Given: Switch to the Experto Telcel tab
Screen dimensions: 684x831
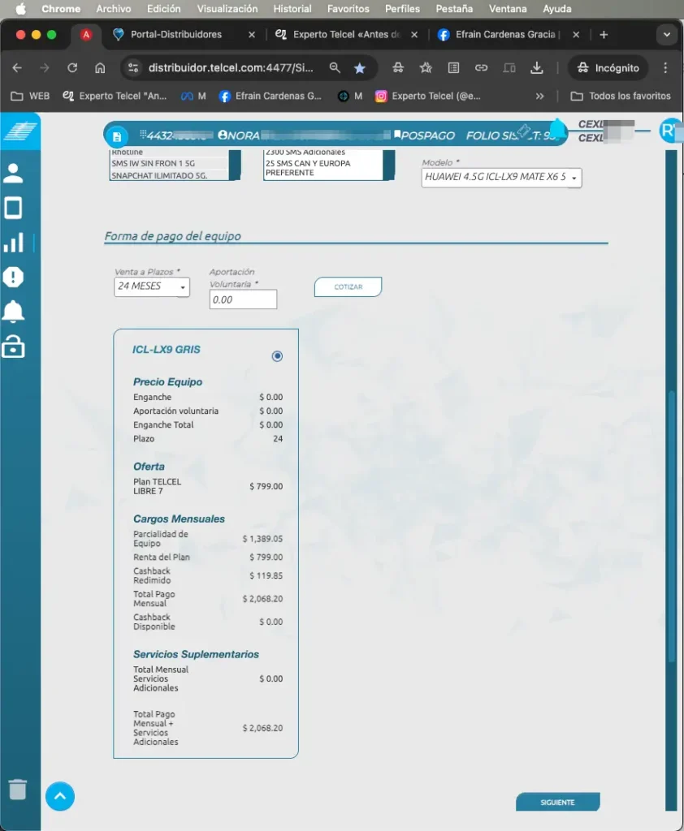Looking at the screenshot, I should (347, 34).
